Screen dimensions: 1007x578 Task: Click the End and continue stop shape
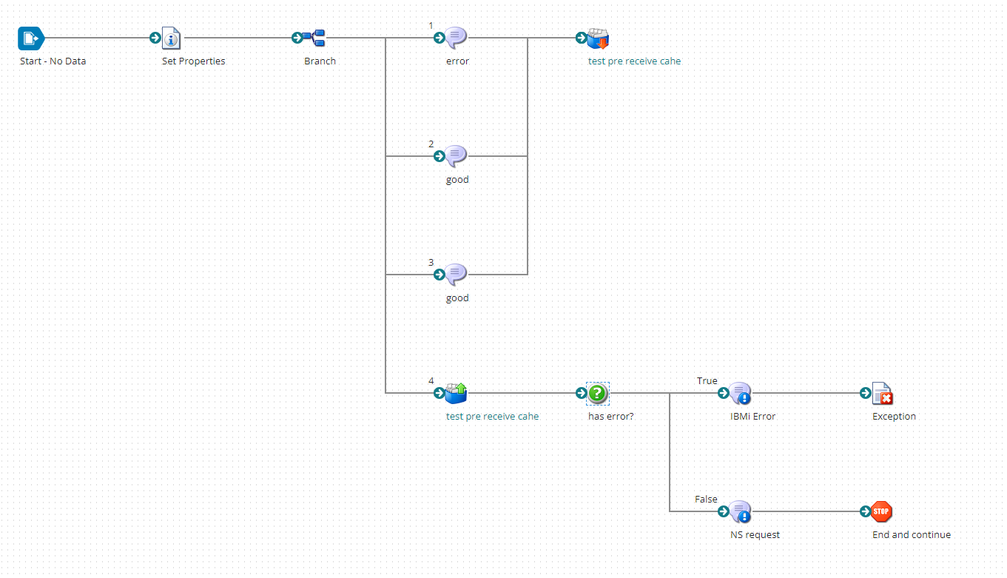880,511
